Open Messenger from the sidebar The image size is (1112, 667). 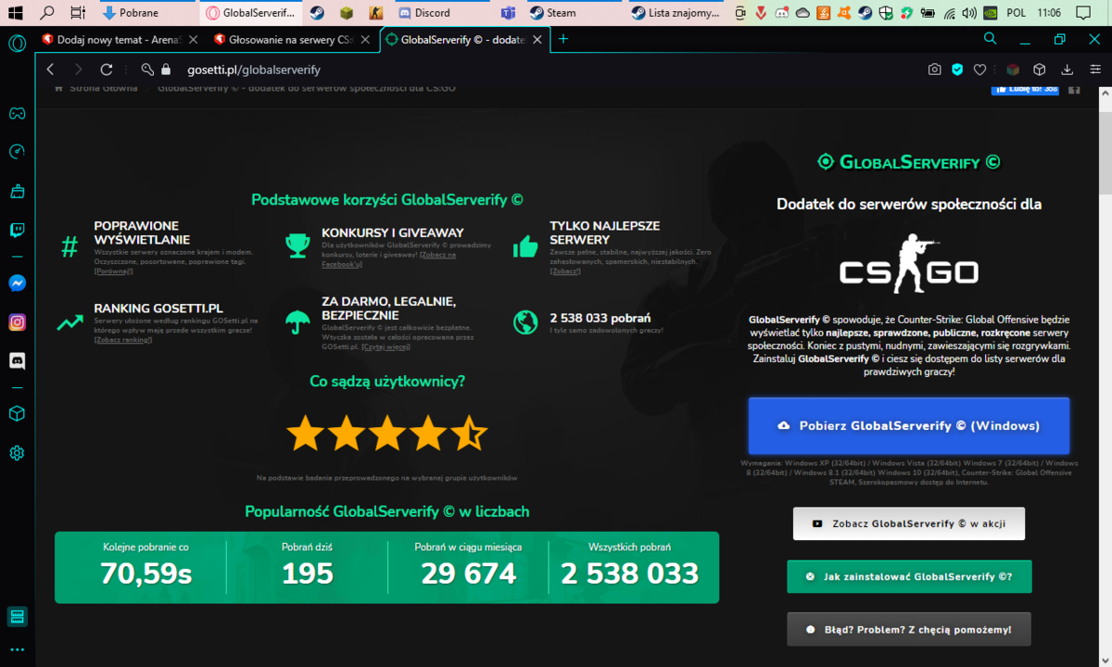(17, 283)
